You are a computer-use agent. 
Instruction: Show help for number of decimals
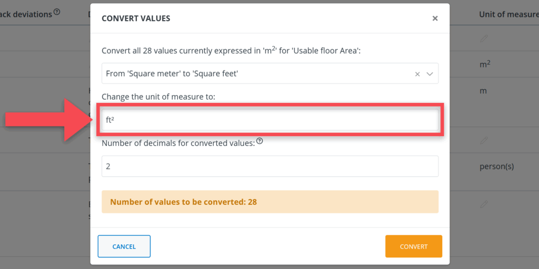coord(259,141)
